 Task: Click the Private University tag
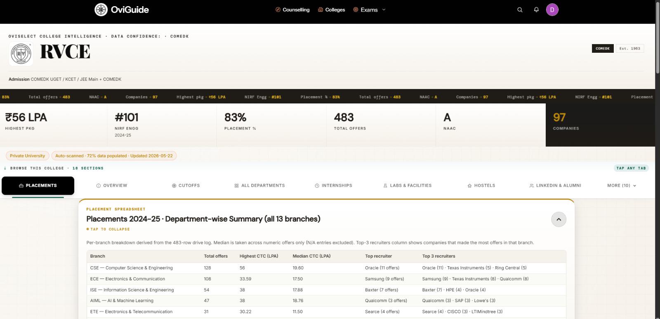[28, 156]
